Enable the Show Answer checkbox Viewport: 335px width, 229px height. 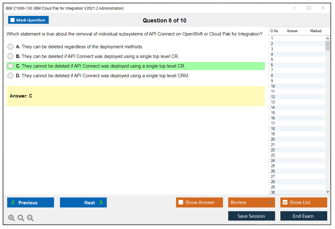pos(181,203)
